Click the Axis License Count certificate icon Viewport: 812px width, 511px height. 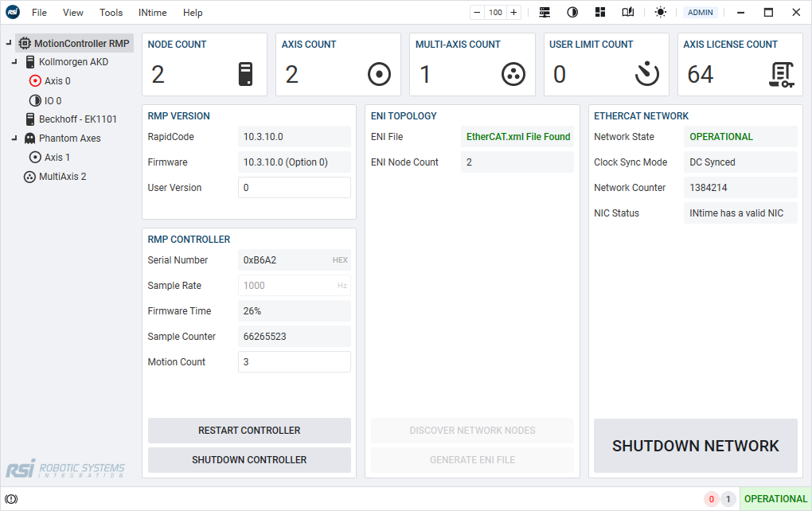click(782, 74)
